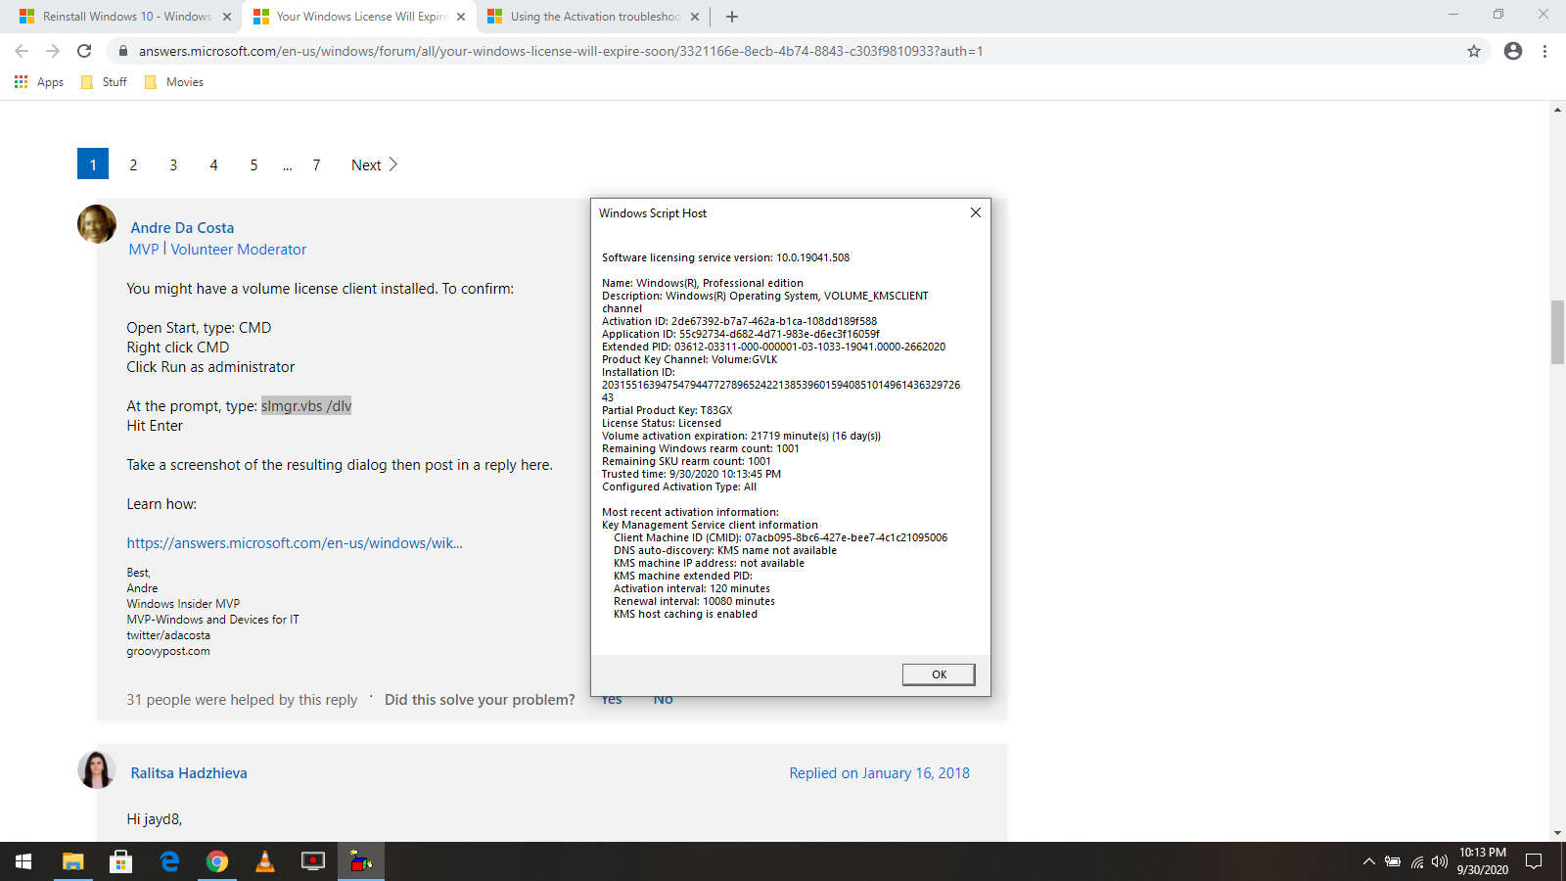Go to page 7 of replies
Viewport: 1566px width, 881px height.
316,164
